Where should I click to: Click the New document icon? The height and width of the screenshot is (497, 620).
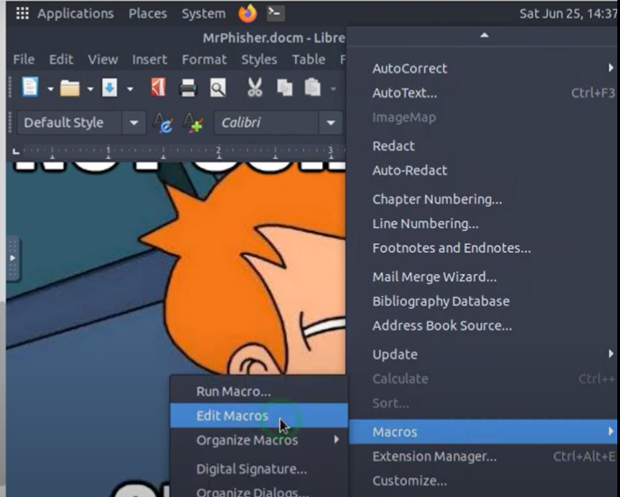(x=31, y=87)
